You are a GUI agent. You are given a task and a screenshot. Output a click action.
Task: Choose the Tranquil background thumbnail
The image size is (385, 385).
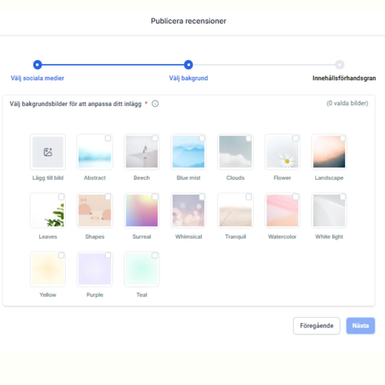pos(235,211)
